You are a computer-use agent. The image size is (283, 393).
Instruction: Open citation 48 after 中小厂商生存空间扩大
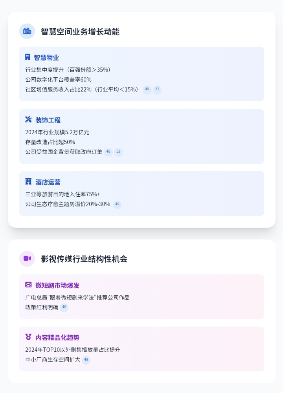point(86,360)
